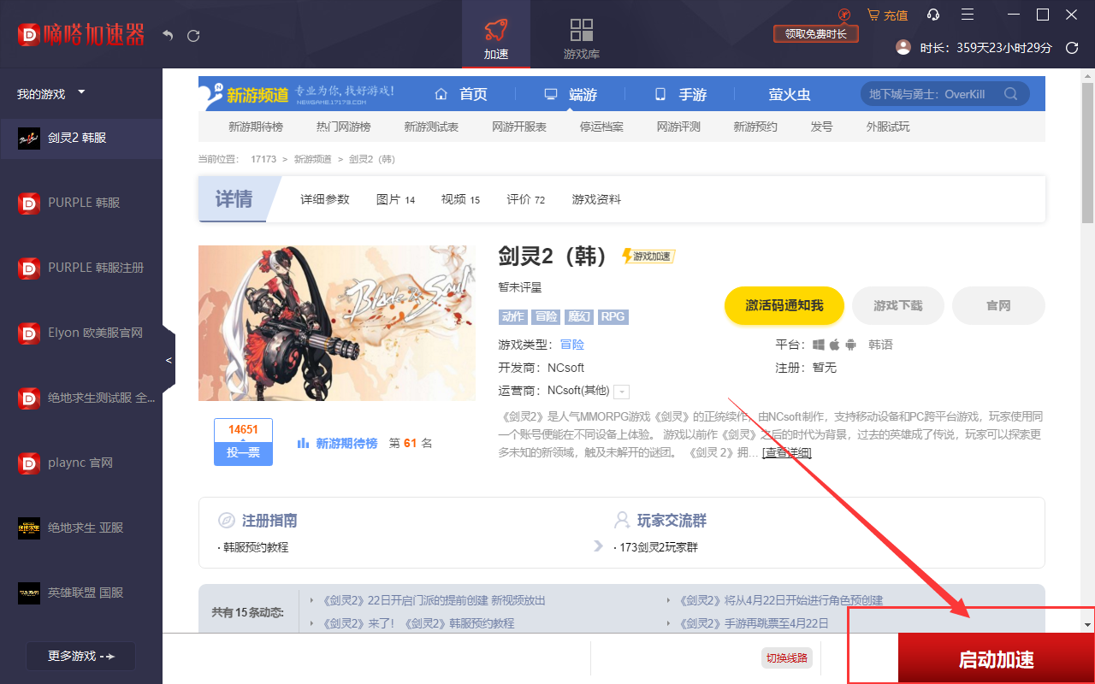
Task: Open customer service headset icon
Action: [x=933, y=15]
